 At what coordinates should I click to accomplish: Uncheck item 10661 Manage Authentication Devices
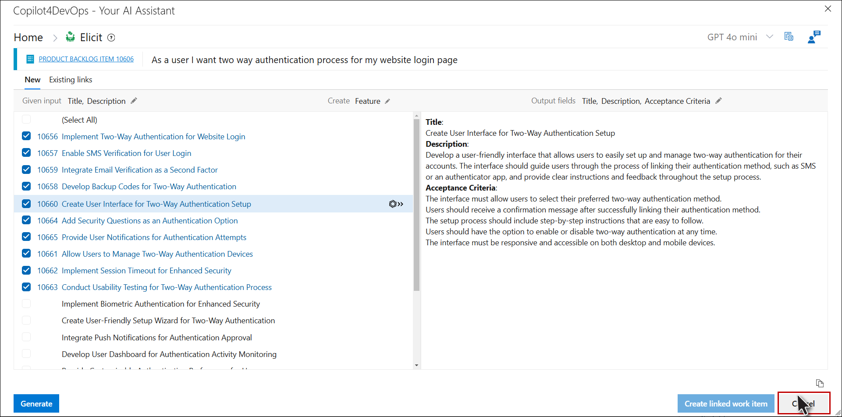point(26,253)
